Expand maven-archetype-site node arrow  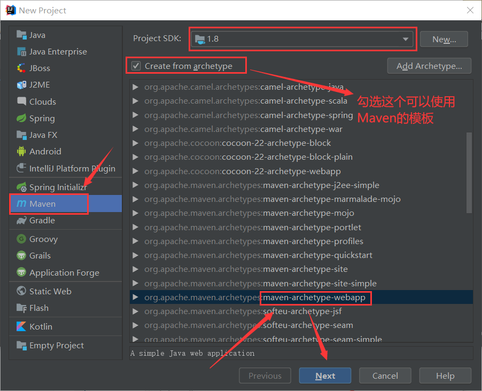click(x=135, y=269)
